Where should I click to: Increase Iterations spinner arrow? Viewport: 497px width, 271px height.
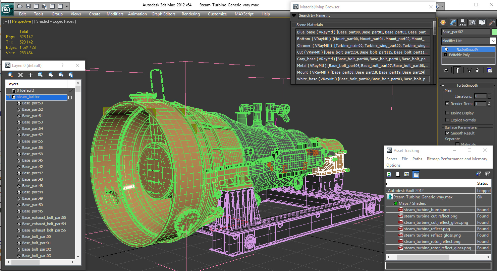[x=489, y=95]
